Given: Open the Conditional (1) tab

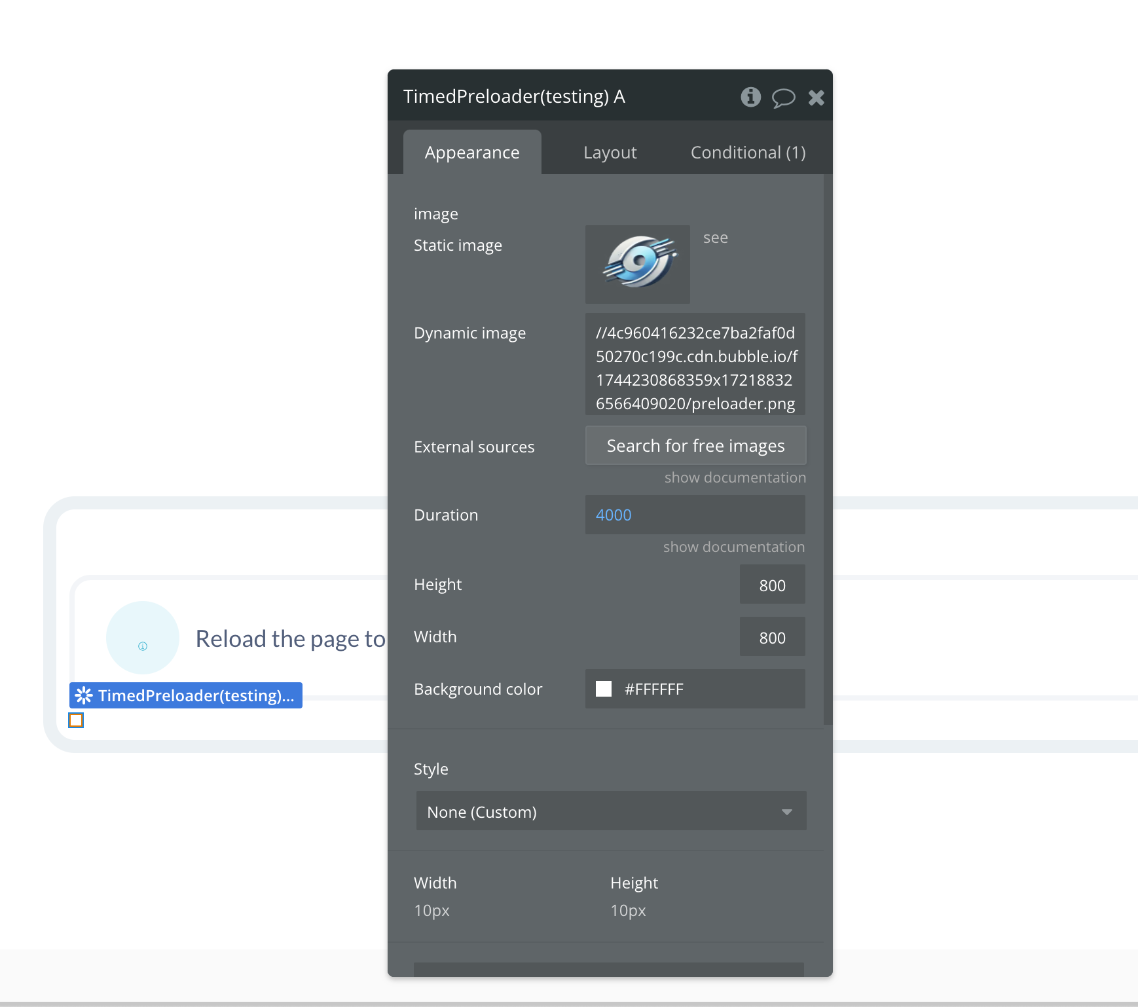Looking at the screenshot, I should tap(748, 153).
